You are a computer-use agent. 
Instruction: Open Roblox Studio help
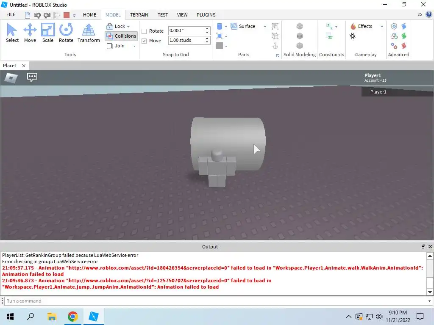click(x=429, y=15)
